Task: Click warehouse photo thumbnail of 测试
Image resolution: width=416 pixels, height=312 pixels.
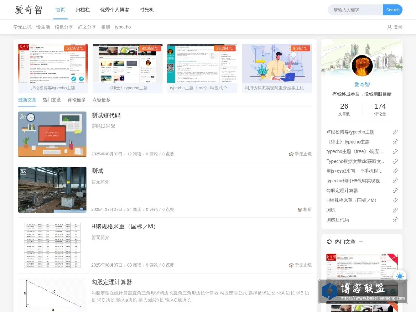Action: point(52,190)
